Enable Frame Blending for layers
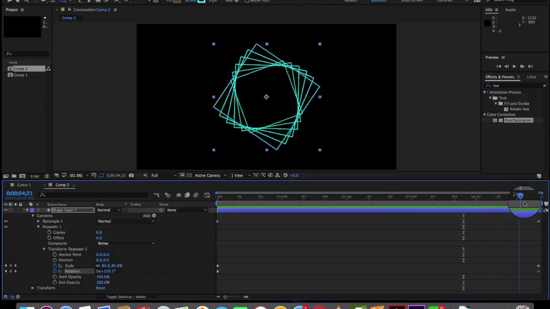 (x=187, y=195)
